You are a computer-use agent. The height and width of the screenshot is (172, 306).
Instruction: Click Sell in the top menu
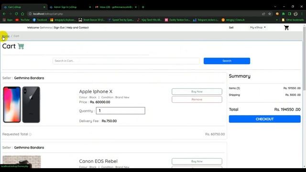pyautogui.click(x=231, y=28)
